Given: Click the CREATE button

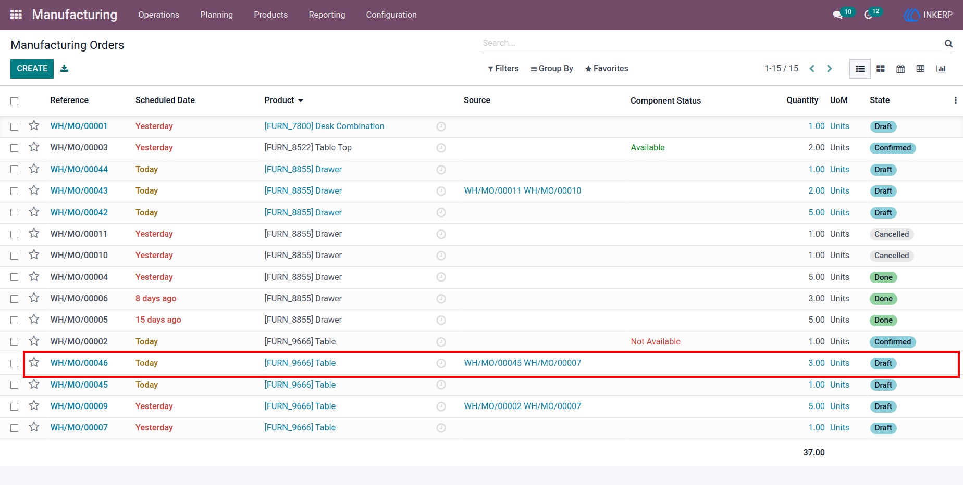Looking at the screenshot, I should (32, 69).
